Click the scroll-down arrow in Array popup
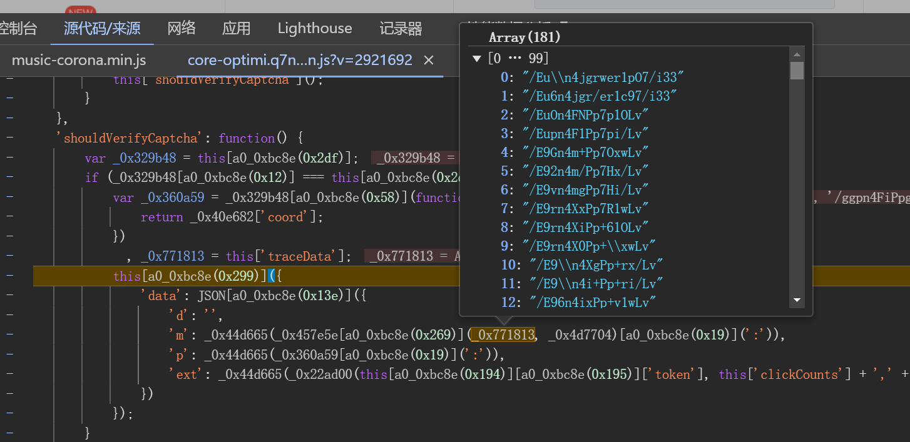 click(797, 301)
